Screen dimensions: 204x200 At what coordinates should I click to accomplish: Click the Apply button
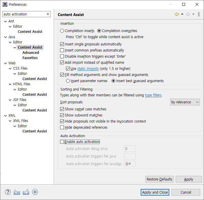(x=189, y=179)
